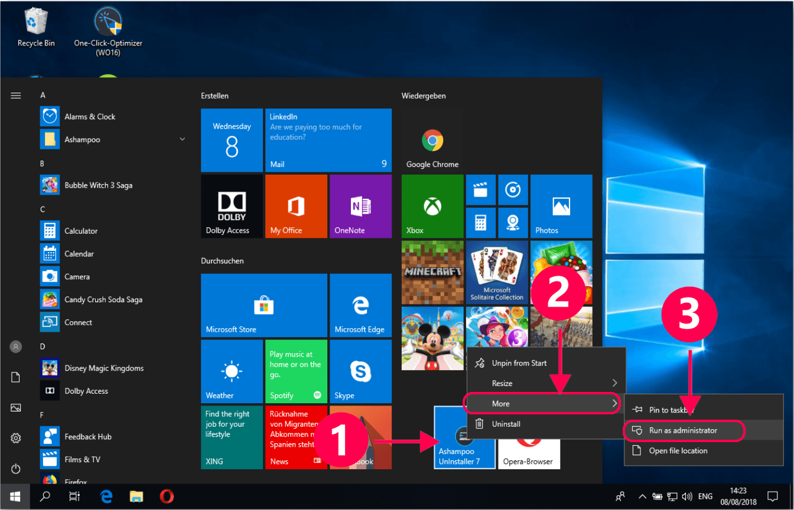794x510 pixels.
Task: Open Calendar in the app list
Action: (113, 254)
